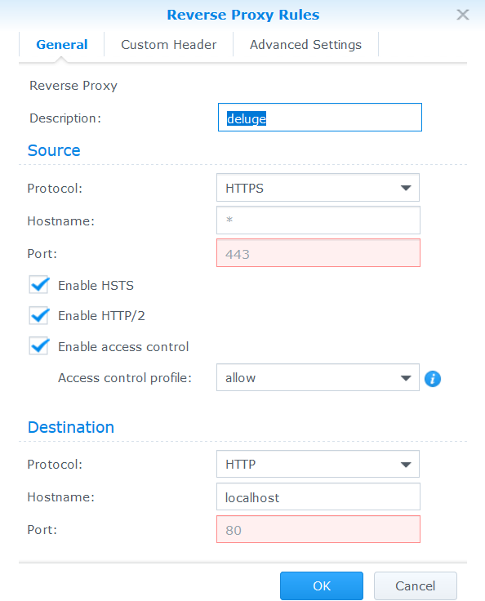The height and width of the screenshot is (601, 485).
Task: Select the Destination Hostname localhost field
Action: (x=318, y=496)
